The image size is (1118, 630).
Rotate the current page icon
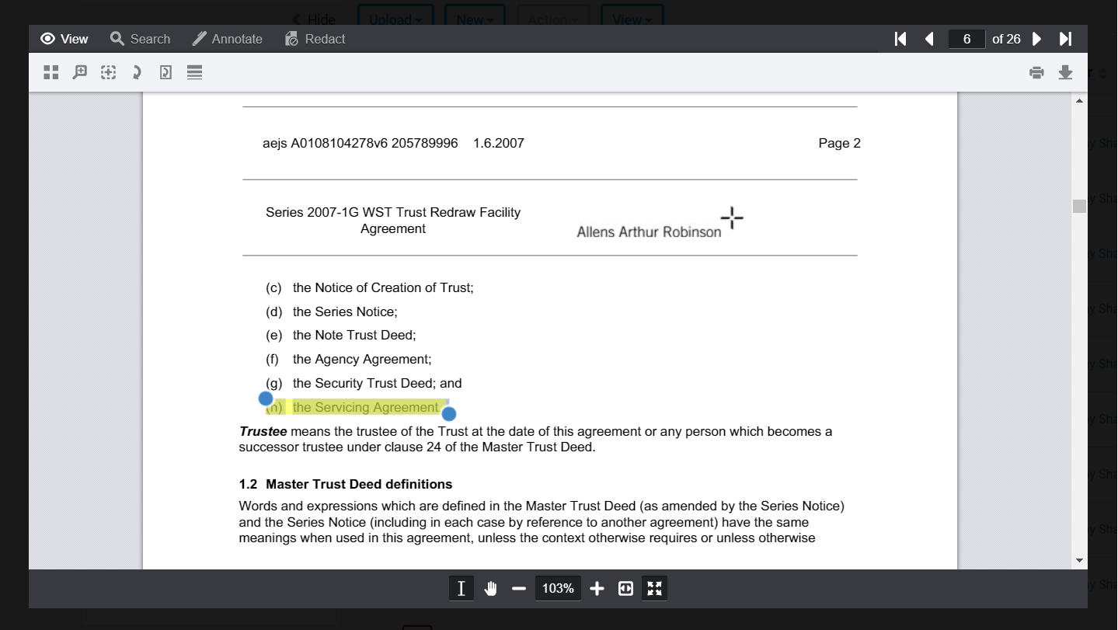(165, 72)
